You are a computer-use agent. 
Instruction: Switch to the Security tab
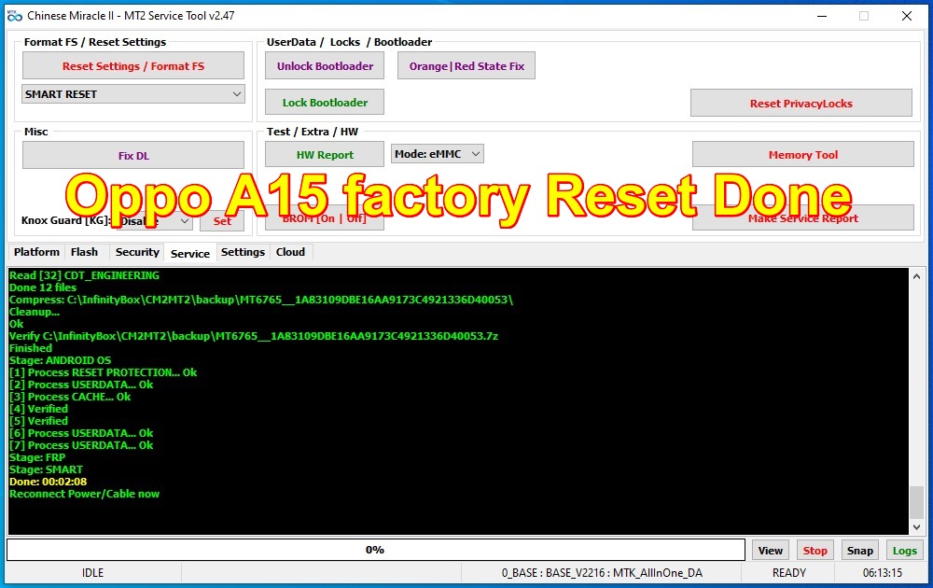pos(137,252)
